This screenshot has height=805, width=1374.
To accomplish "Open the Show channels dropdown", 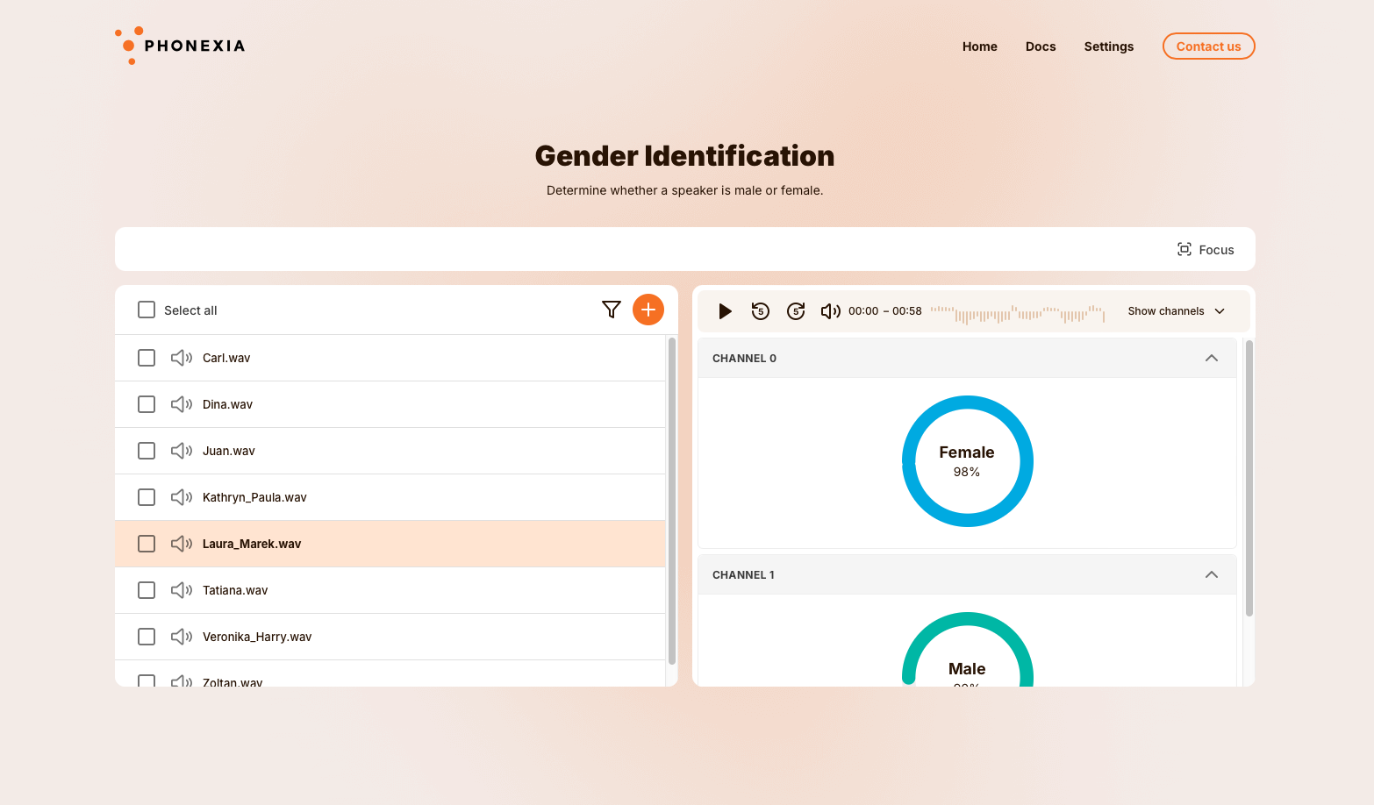I will click(x=1176, y=311).
